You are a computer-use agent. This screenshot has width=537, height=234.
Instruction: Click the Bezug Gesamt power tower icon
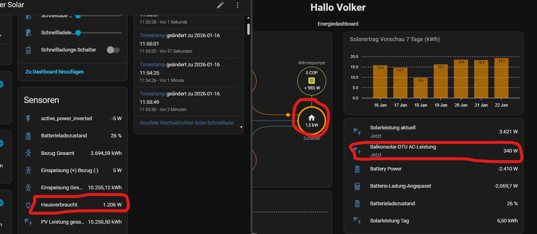tap(28, 153)
